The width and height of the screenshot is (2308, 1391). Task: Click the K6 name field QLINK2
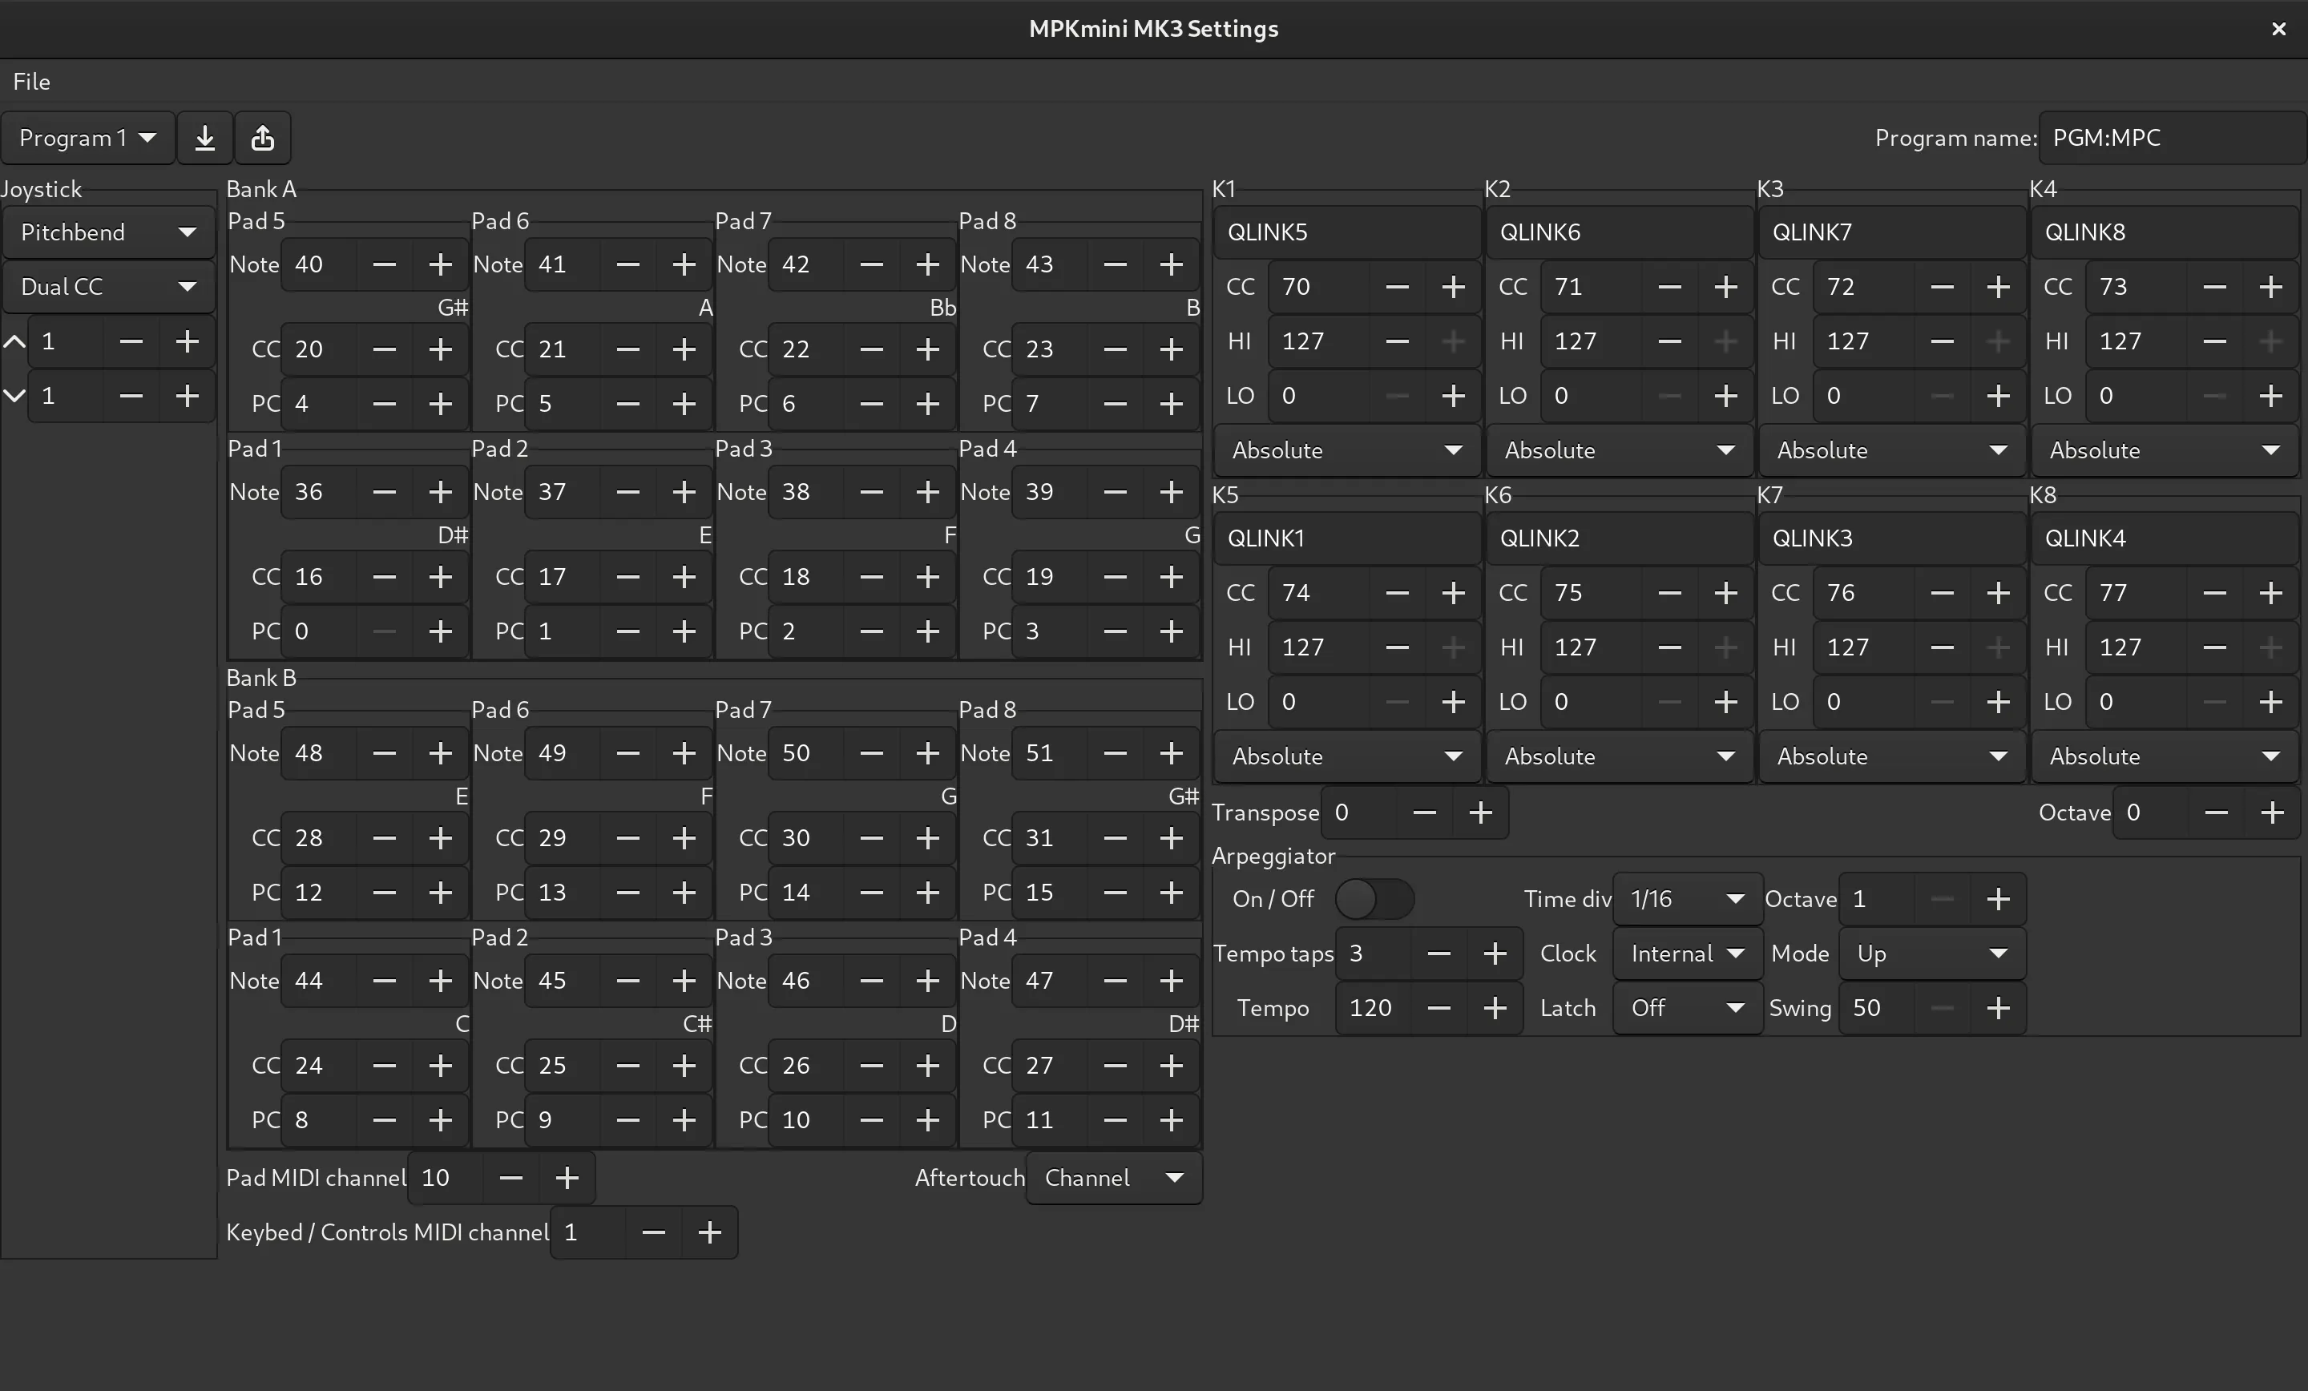(x=1620, y=538)
